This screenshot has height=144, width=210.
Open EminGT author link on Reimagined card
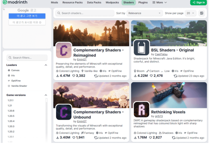point(82,60)
